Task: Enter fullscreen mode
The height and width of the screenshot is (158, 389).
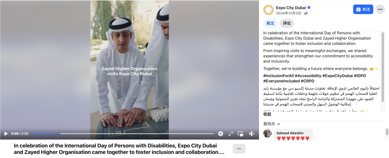Action: 231,134
